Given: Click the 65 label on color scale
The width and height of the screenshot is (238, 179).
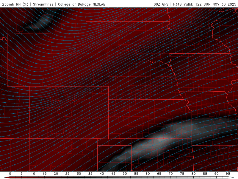Looking at the screenshot, I should [159, 174].
